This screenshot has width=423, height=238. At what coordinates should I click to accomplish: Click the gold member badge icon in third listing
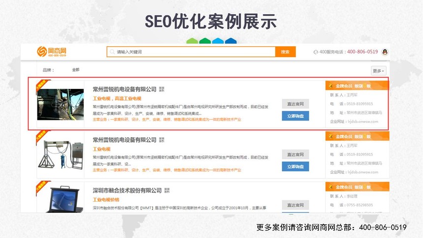[331, 187]
